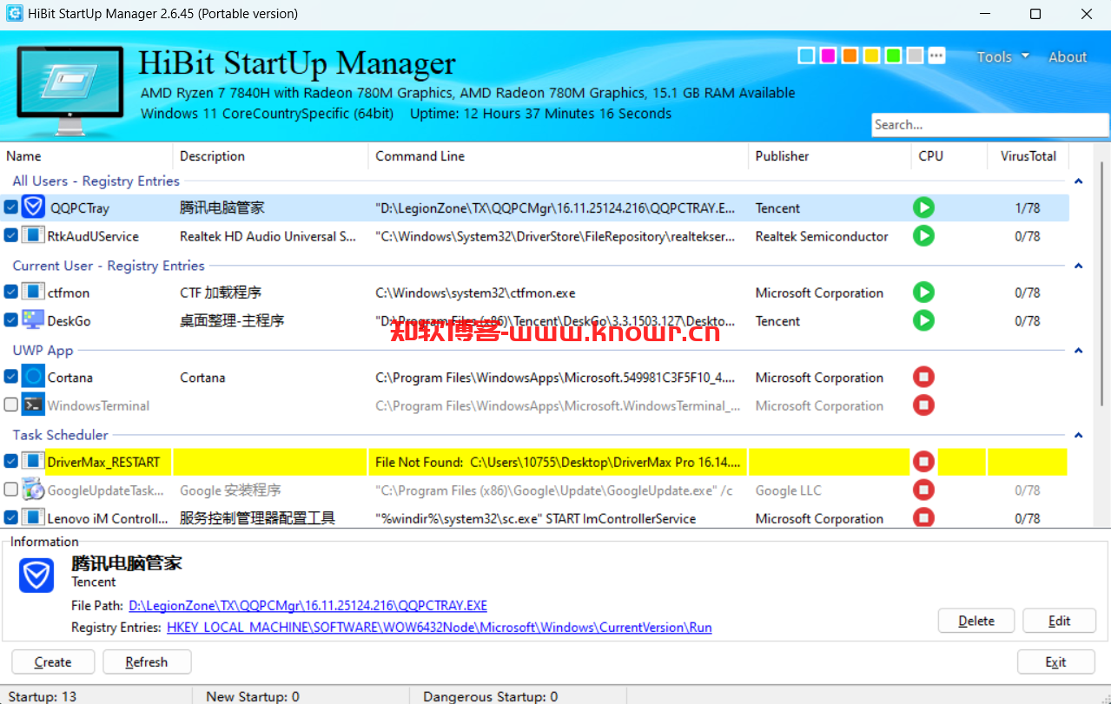The width and height of the screenshot is (1111, 704).
Task: Click the DeskGo monitor icon
Action: (x=33, y=320)
